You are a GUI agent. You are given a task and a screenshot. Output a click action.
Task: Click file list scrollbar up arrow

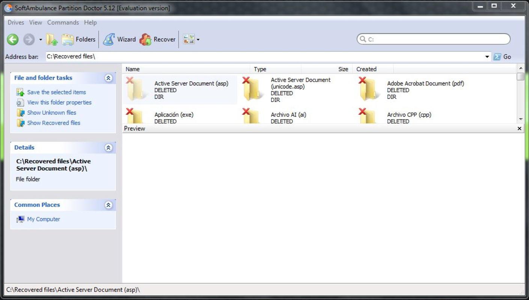[x=520, y=68]
